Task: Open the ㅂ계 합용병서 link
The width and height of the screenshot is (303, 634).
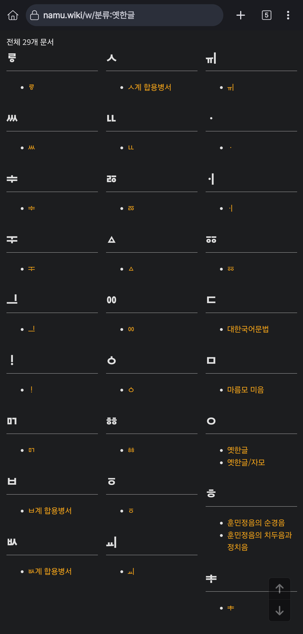Action: [x=50, y=511]
